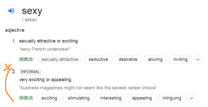Click the 'stimulating' synonym

coord(79,98)
